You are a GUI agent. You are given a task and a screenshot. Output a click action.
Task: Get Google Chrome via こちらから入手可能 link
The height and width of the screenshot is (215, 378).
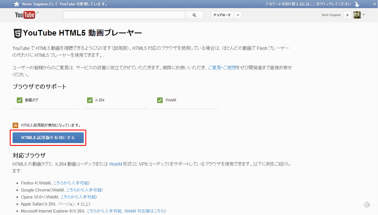coord(84,190)
